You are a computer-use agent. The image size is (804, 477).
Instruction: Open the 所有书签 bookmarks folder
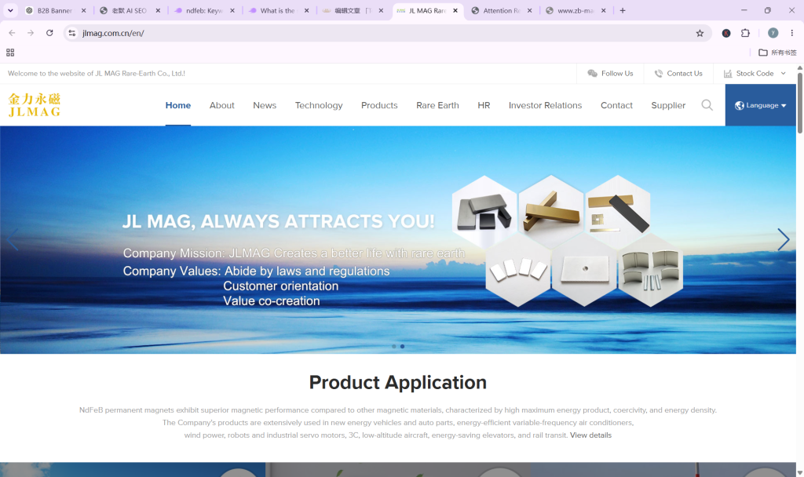coord(777,53)
